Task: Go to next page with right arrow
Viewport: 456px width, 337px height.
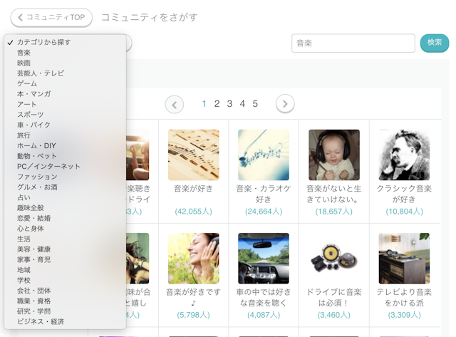Action: click(285, 104)
